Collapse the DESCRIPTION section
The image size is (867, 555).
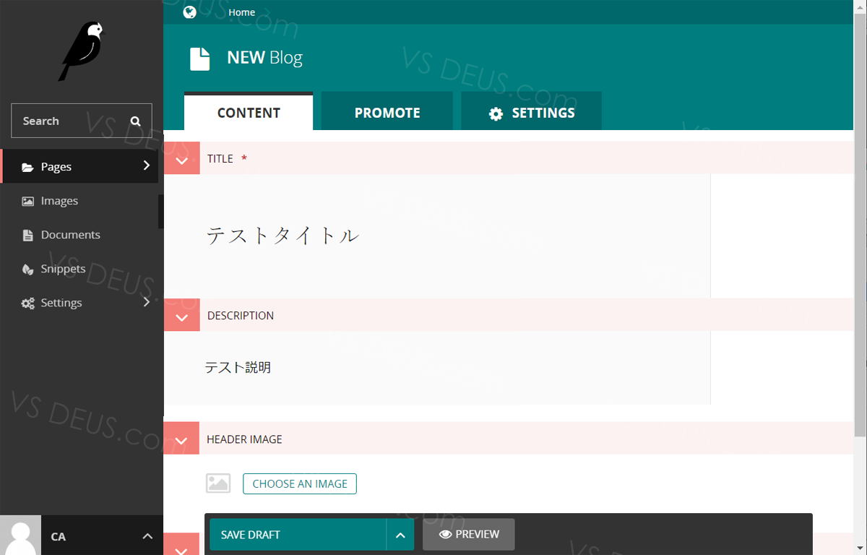point(181,316)
